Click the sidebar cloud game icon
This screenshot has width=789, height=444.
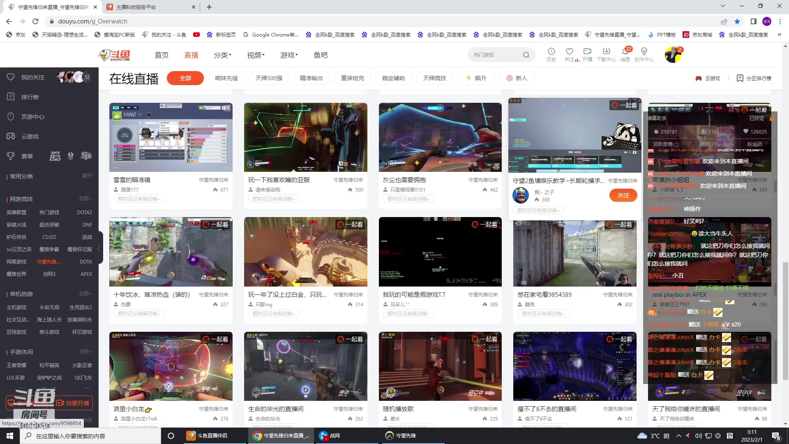11,136
